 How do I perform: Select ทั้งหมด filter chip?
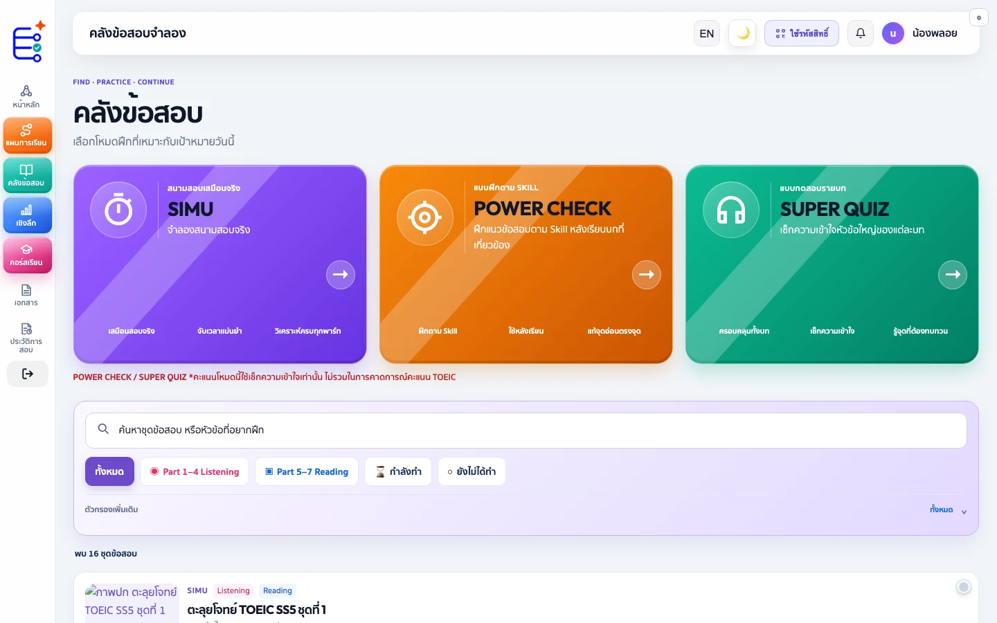tap(109, 471)
